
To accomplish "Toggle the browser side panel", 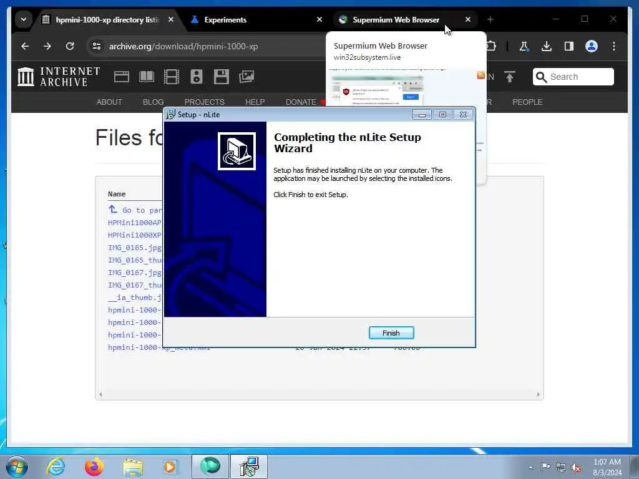I will [x=569, y=46].
